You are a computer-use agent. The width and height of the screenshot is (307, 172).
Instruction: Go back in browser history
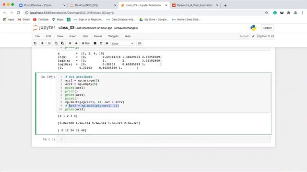5,13
